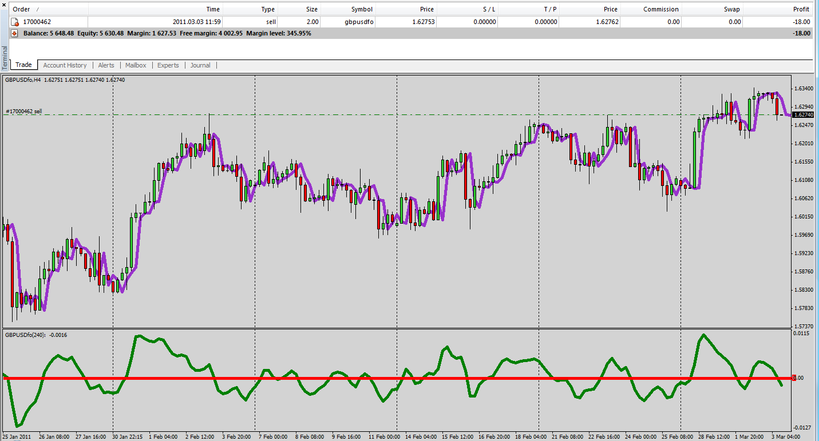Click the 1.58300 price axis label
This screenshot has height=441, width=819.
coord(804,289)
